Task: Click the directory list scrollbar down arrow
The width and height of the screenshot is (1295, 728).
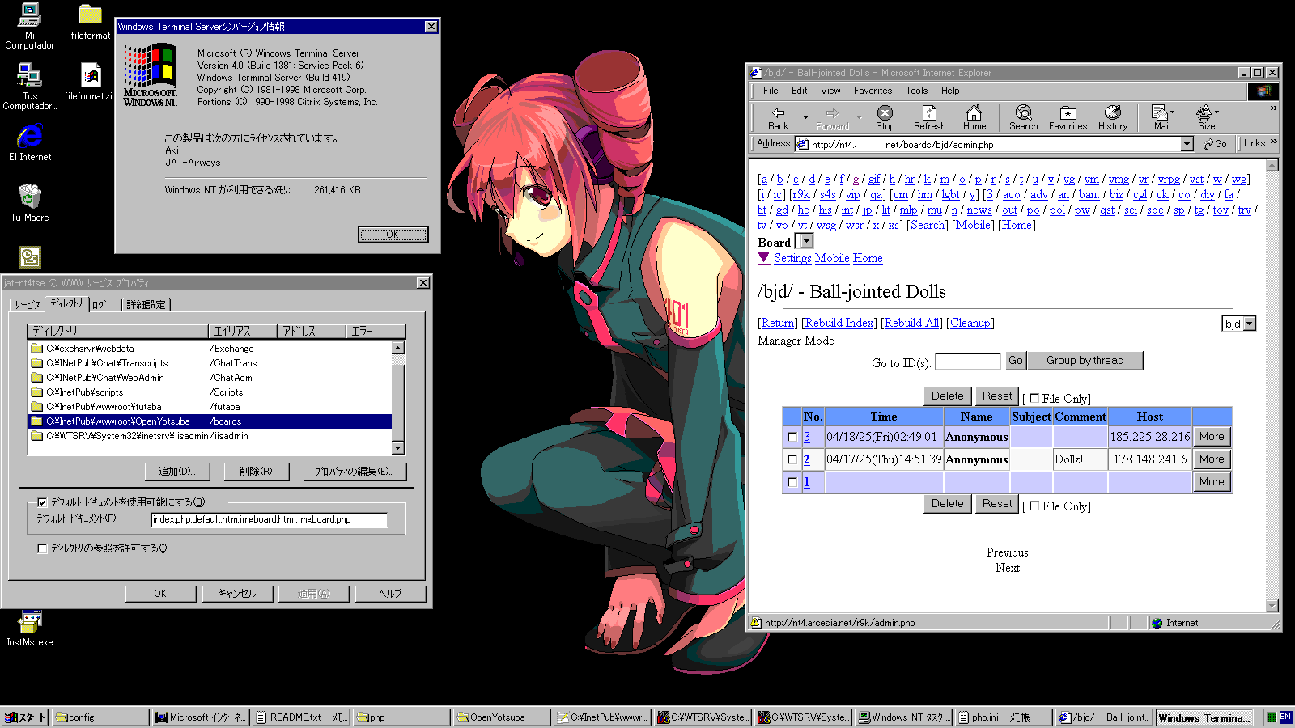Action: click(x=397, y=447)
